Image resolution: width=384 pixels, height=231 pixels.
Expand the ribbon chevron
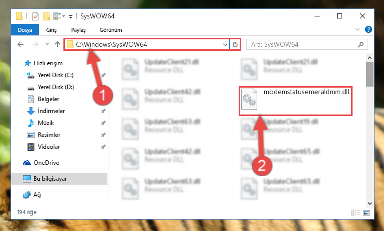point(358,29)
